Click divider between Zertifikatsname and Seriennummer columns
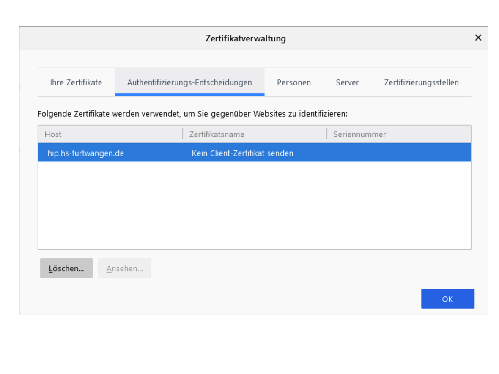The image size is (499, 374). click(x=327, y=134)
